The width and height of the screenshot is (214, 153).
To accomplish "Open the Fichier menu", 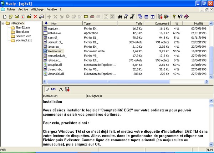I will (x=11, y=9).
